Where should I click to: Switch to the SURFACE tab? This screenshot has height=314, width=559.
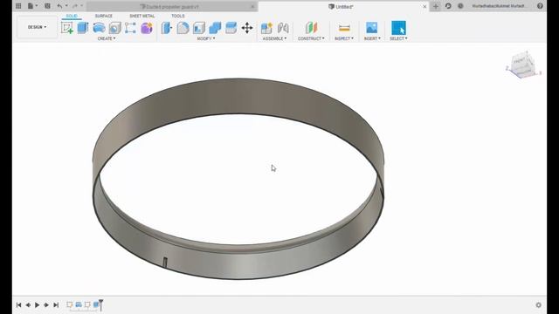[x=104, y=16]
